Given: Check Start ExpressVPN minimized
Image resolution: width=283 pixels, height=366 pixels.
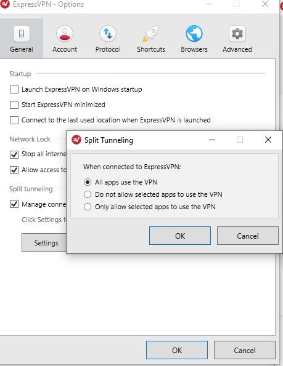Looking at the screenshot, I should pos(14,105).
